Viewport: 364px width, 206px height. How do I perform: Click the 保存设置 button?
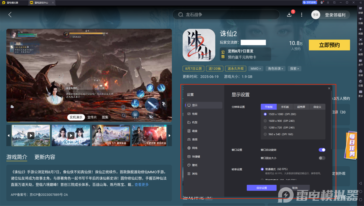click(x=261, y=188)
